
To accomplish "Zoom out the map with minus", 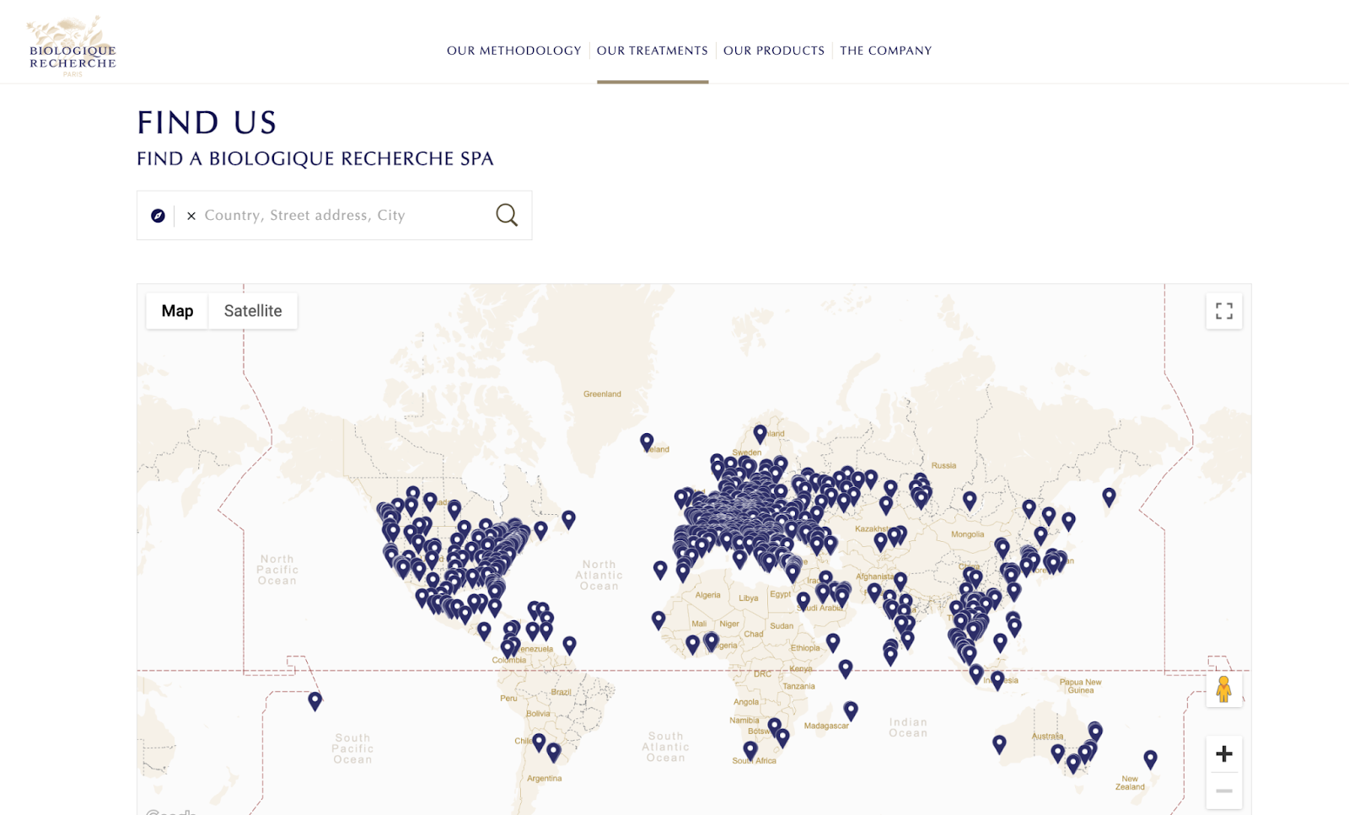I will point(1224,791).
